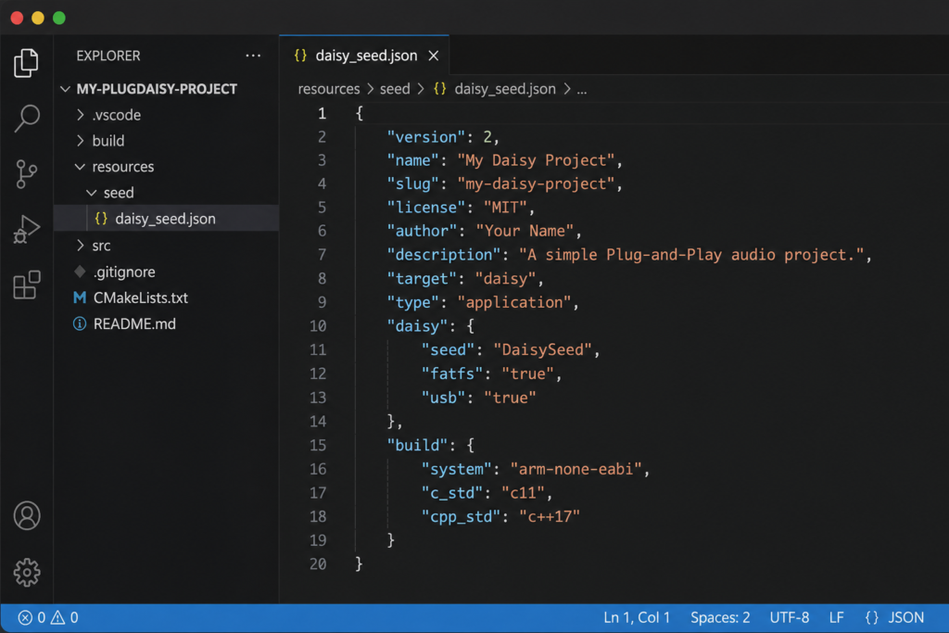Click line number 15 in gutter
Screen dimensions: 949x633
click(318, 446)
